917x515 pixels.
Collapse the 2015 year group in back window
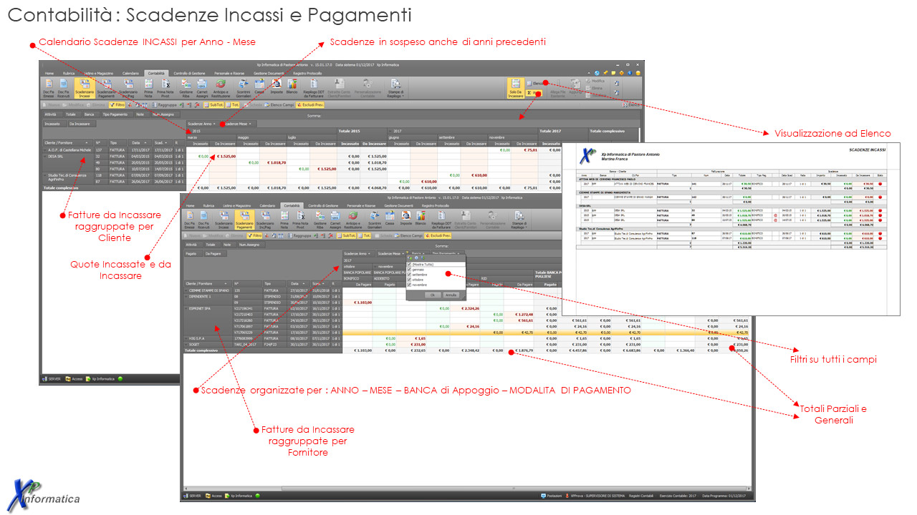(189, 131)
